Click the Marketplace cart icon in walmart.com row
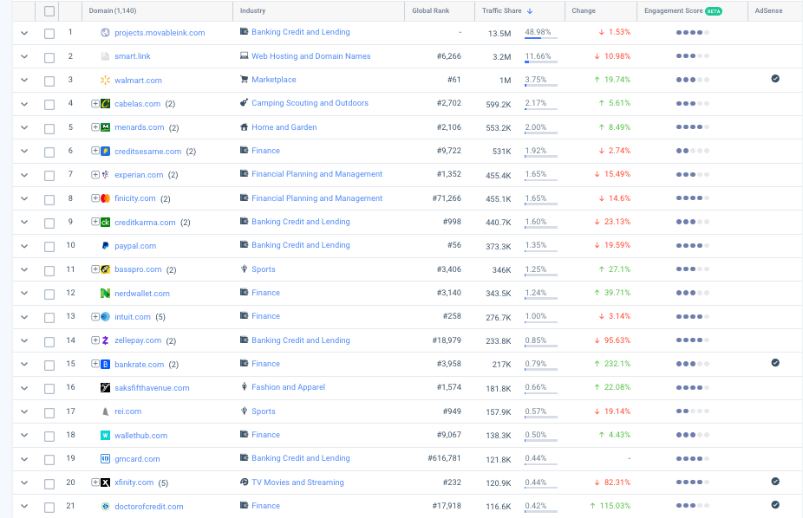The width and height of the screenshot is (803, 518). pyautogui.click(x=245, y=80)
